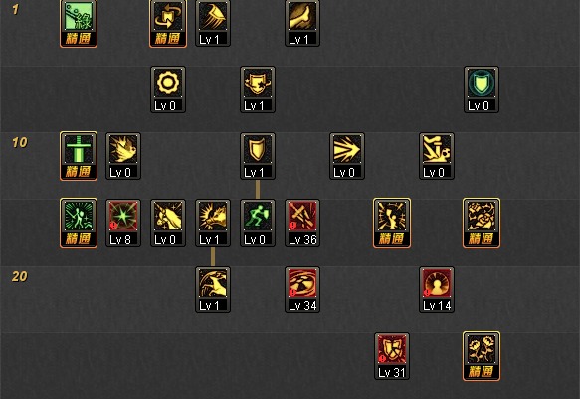Screen dimensions: 580x399
Task: Click the gear-shaped skill icon at Lv 0
Action: tap(168, 90)
